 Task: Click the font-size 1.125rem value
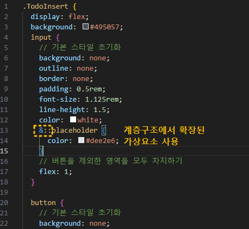[102, 100]
